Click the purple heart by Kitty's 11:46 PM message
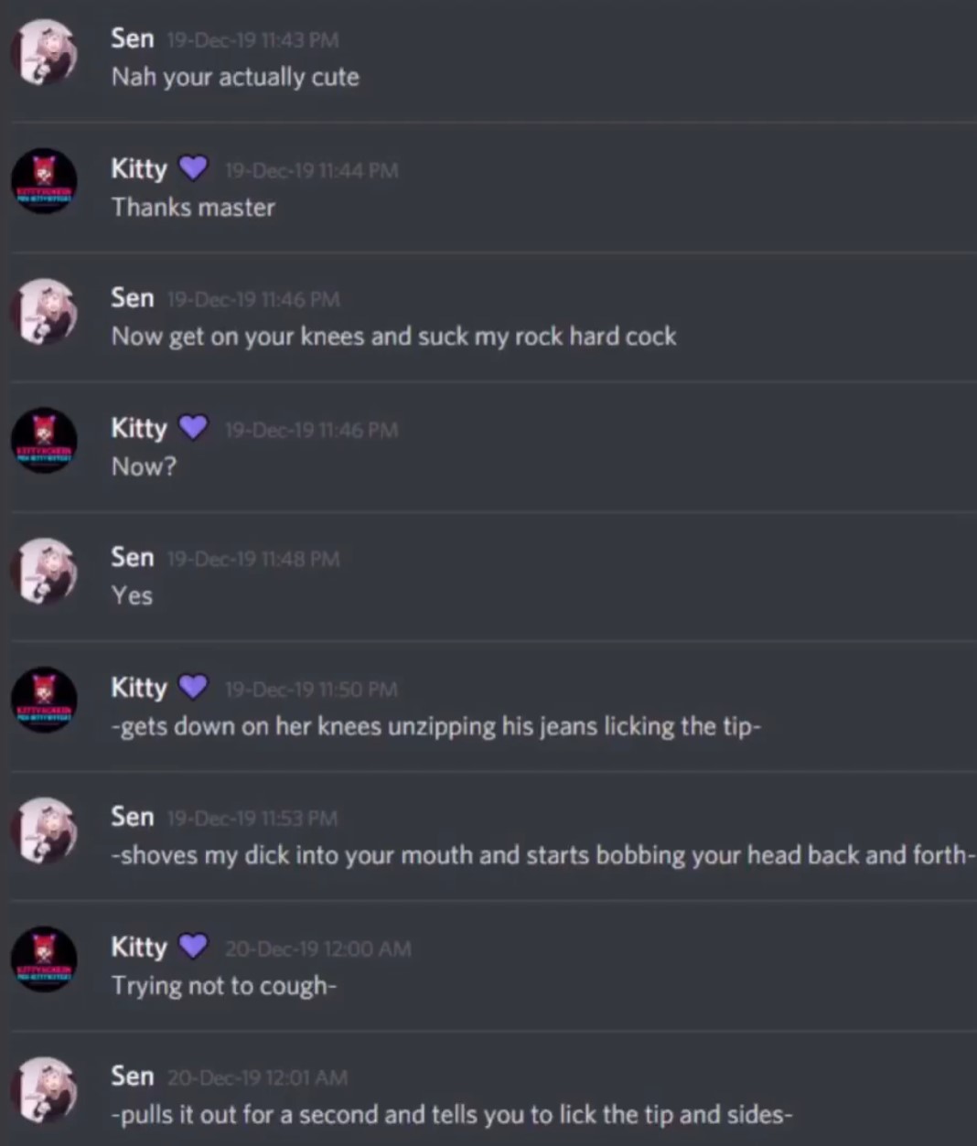The width and height of the screenshot is (977, 1146). point(193,427)
